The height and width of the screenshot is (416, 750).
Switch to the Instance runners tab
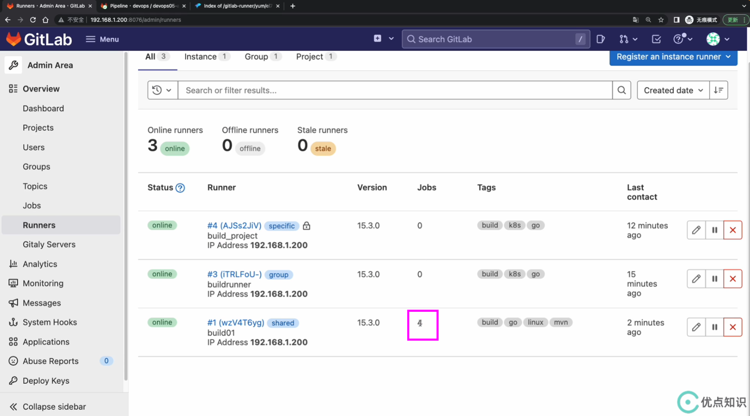(207, 56)
